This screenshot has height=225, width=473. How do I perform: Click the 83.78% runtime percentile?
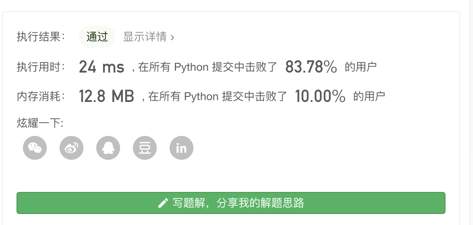point(311,67)
